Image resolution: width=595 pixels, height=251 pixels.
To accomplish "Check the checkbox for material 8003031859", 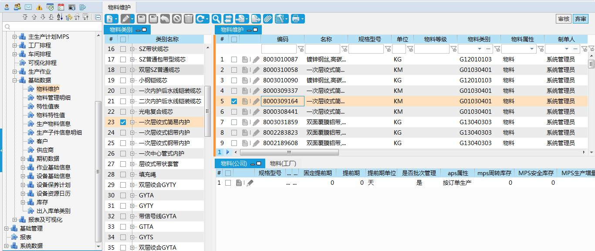I will 234,122.
